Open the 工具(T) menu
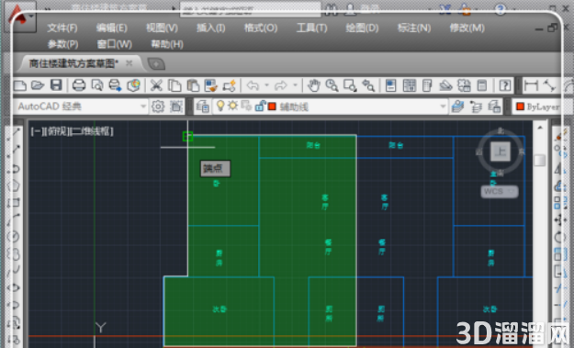Viewport: 574px width, 348px height. click(x=311, y=28)
